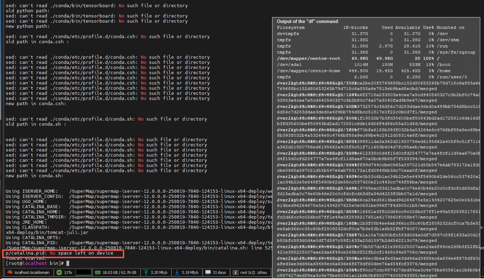Click the /dev/mapper/centos-home row in df output
Screen dimensions: 484x279
[x=308, y=71]
